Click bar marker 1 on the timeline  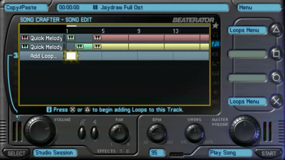pos(67,31)
